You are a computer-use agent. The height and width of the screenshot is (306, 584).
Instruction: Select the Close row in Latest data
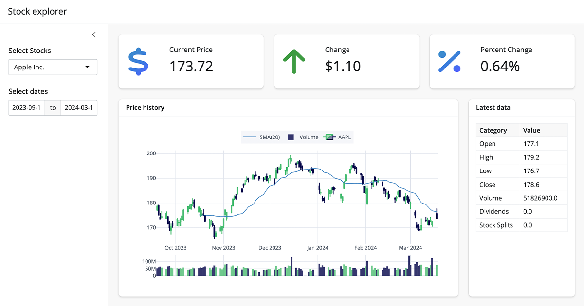coord(521,185)
